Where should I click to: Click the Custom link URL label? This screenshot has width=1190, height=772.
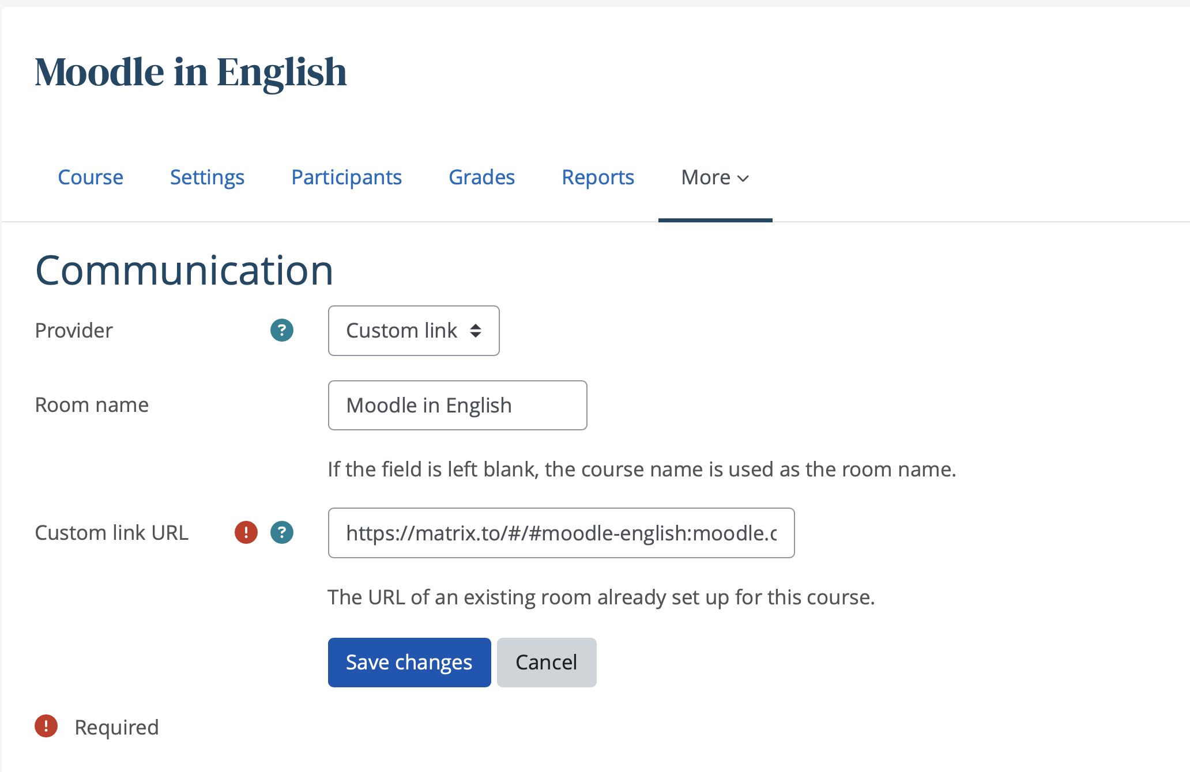tap(112, 532)
